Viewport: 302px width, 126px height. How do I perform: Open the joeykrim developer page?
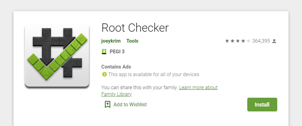coord(111,41)
